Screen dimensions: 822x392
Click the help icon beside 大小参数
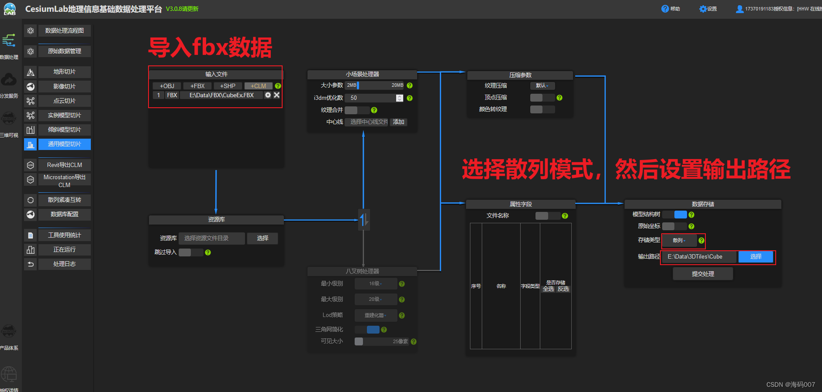[x=410, y=85]
